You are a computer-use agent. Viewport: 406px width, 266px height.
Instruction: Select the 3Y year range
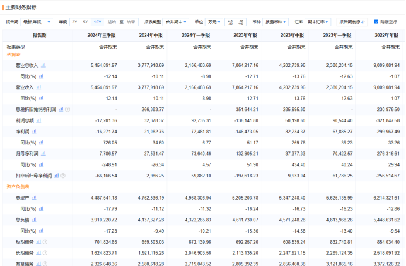[x=74, y=22]
